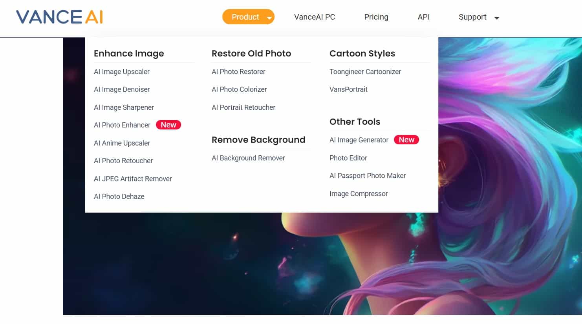Click the Cartoon Styles heading
Screen dimensions: 582x324
362,54
